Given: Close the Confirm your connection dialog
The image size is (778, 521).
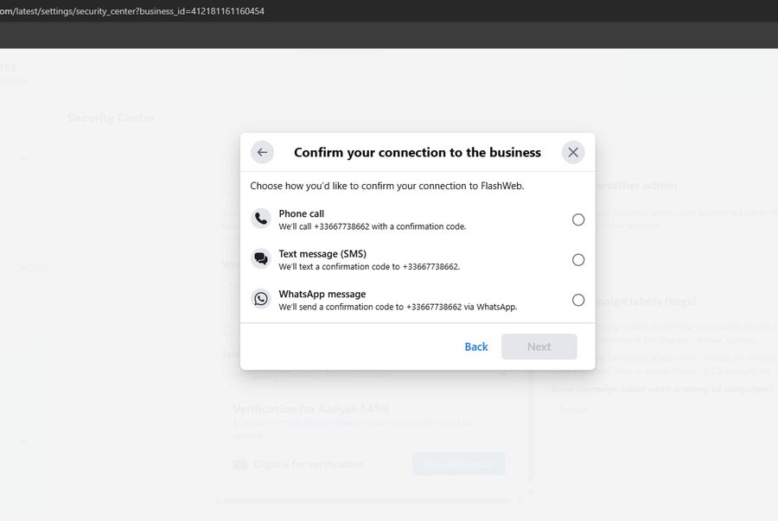Looking at the screenshot, I should tap(573, 152).
